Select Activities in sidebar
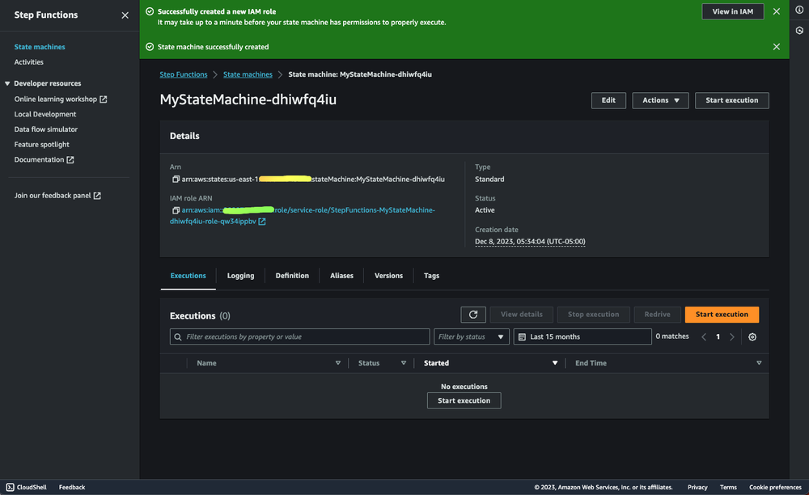This screenshot has height=495, width=809. pos(29,61)
